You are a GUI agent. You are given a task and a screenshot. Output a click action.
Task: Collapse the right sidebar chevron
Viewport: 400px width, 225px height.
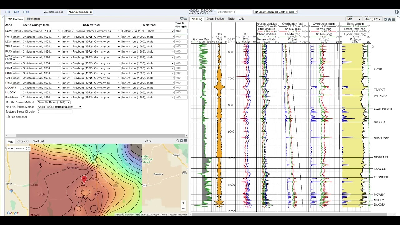pos(398,17)
